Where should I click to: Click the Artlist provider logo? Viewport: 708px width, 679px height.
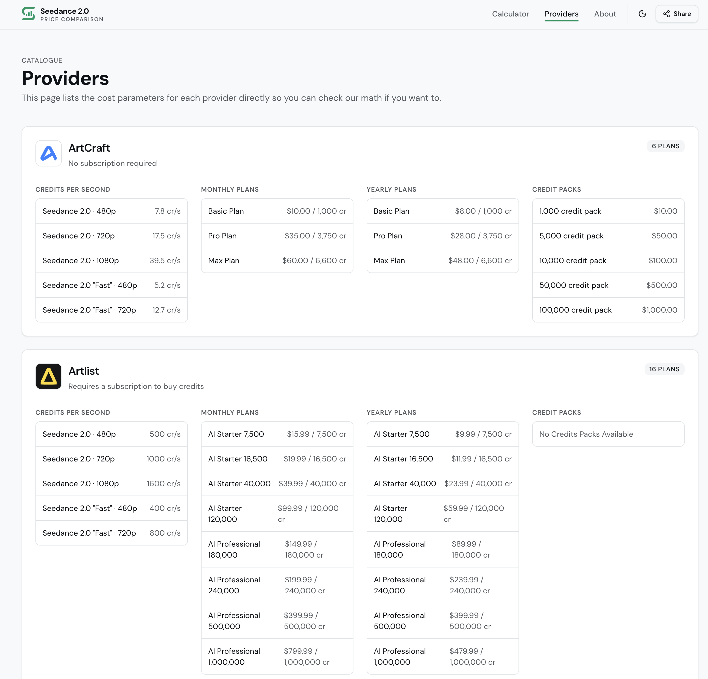point(48,376)
